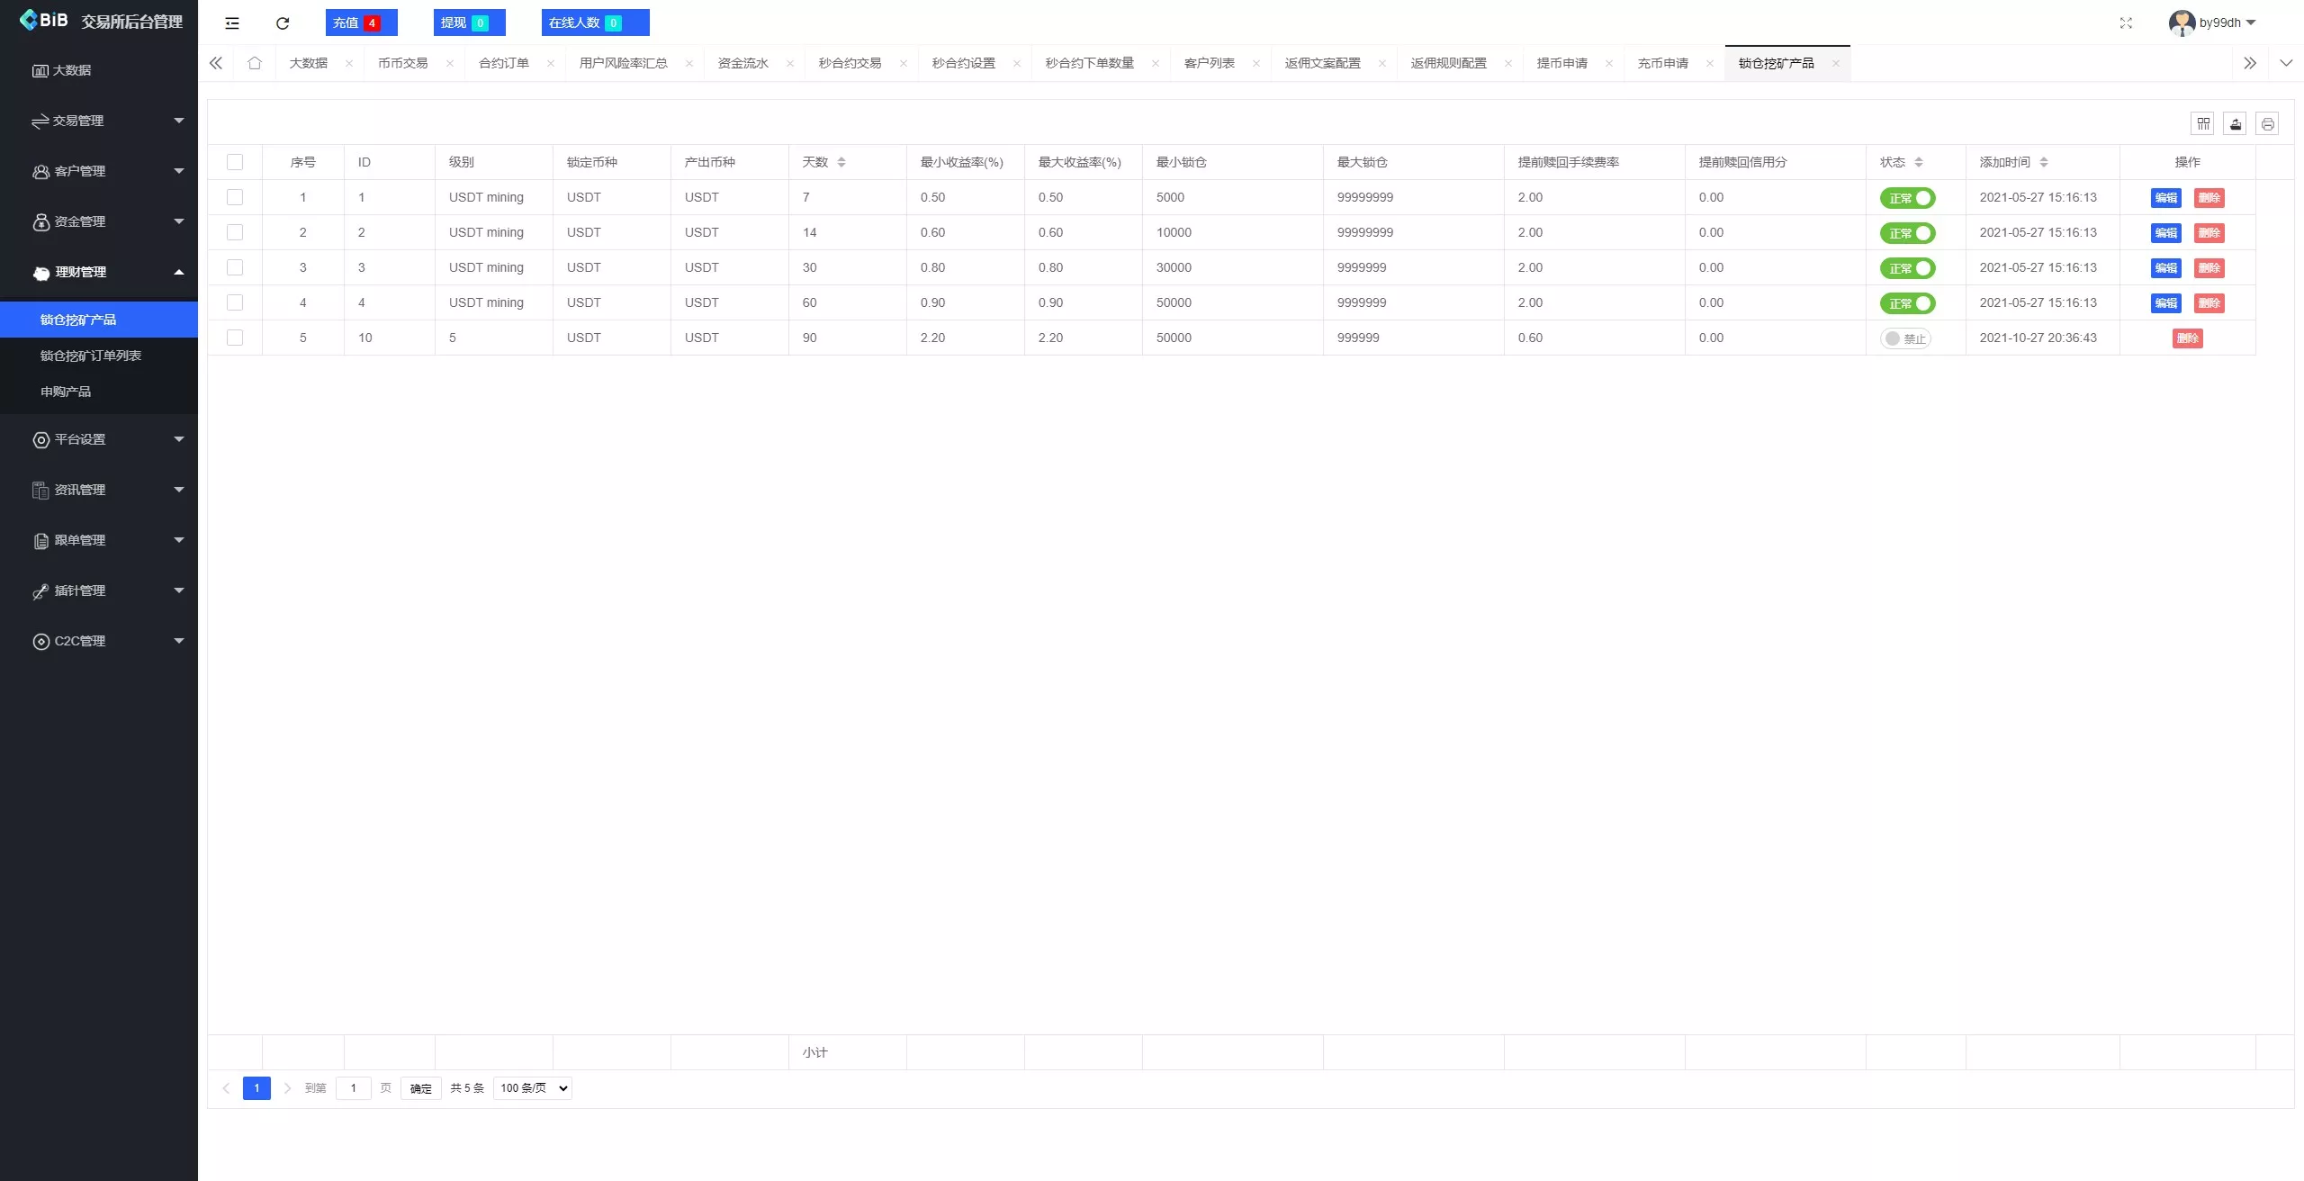Select the checkbox on row 3
Viewport: 2304px width, 1181px height.
[x=236, y=267]
